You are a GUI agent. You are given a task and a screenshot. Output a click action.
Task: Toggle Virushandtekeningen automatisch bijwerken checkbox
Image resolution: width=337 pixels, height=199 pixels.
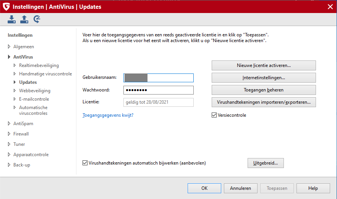tap(85, 163)
